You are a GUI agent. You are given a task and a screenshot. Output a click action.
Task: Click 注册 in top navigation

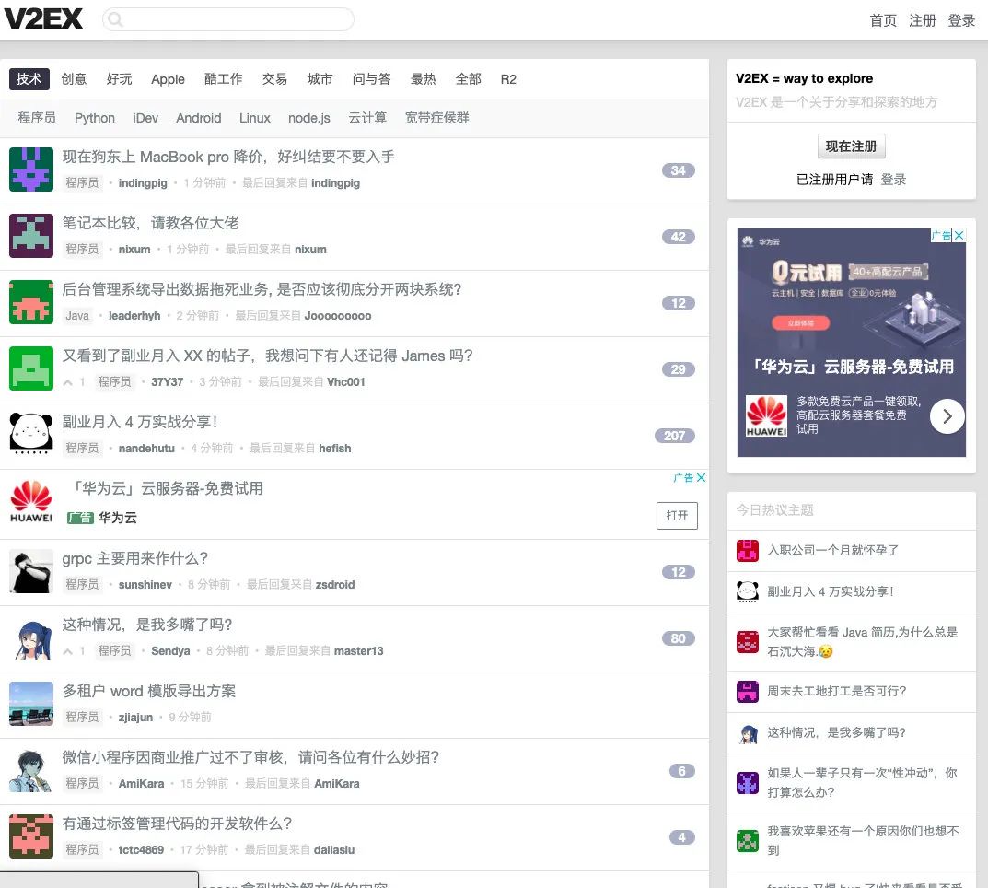(922, 20)
